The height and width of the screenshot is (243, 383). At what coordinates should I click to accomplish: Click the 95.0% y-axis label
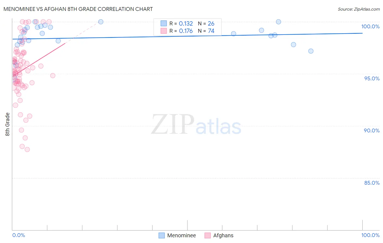pyautogui.click(x=372, y=78)
